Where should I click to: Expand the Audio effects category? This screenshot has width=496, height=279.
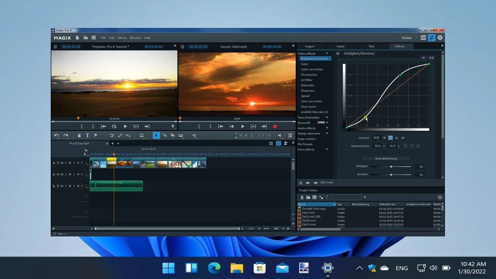327,128
